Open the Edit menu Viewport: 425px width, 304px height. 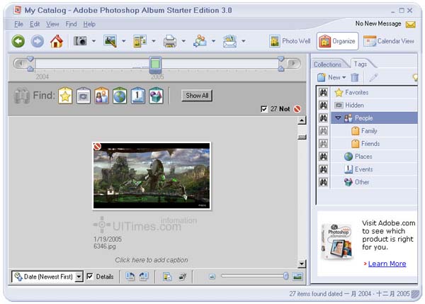[35, 24]
